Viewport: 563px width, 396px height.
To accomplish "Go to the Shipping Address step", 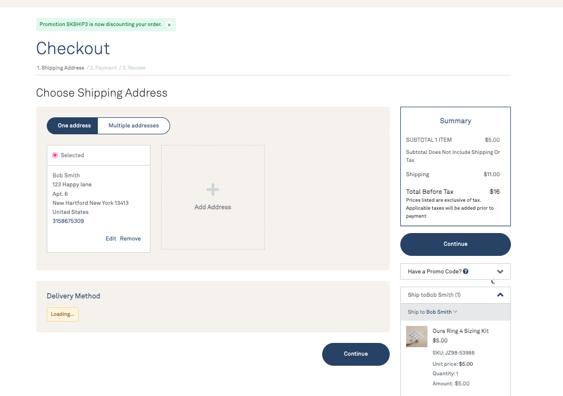I will (x=61, y=68).
